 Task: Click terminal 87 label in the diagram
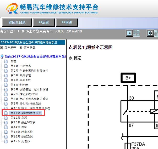(x=131, y=125)
